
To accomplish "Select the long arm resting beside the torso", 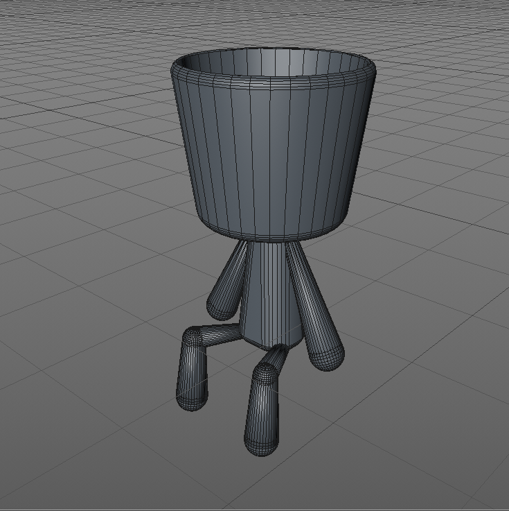I will click(314, 306).
